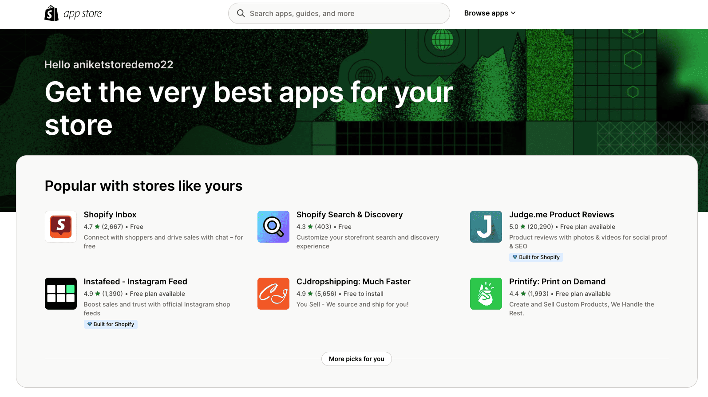Click the Search & Discovery 4.3 rating star
708x397 pixels.
[x=310, y=227]
